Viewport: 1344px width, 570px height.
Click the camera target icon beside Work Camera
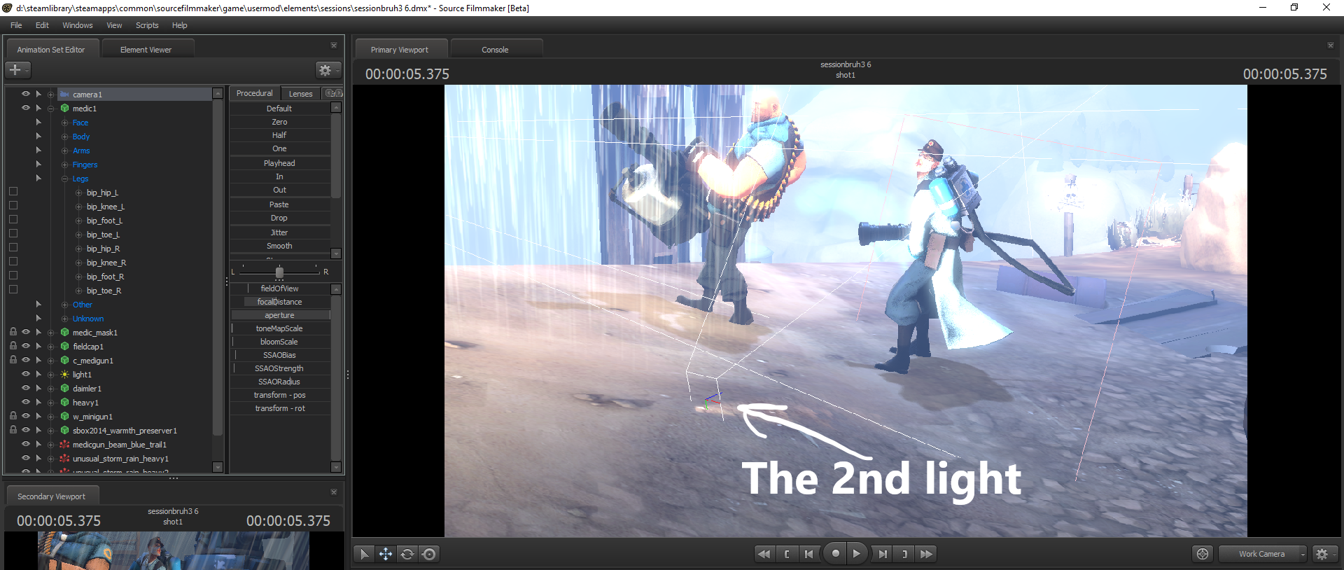point(1203,554)
